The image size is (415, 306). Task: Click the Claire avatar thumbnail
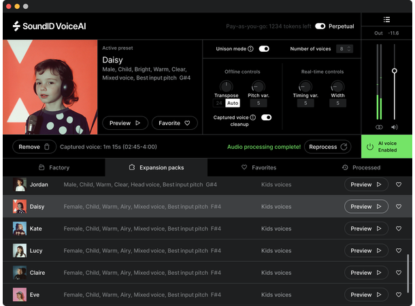(20, 273)
